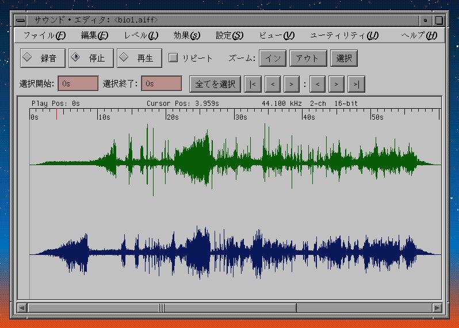Click the 選択開始 start time field
459x328 pixels.
tap(78, 83)
